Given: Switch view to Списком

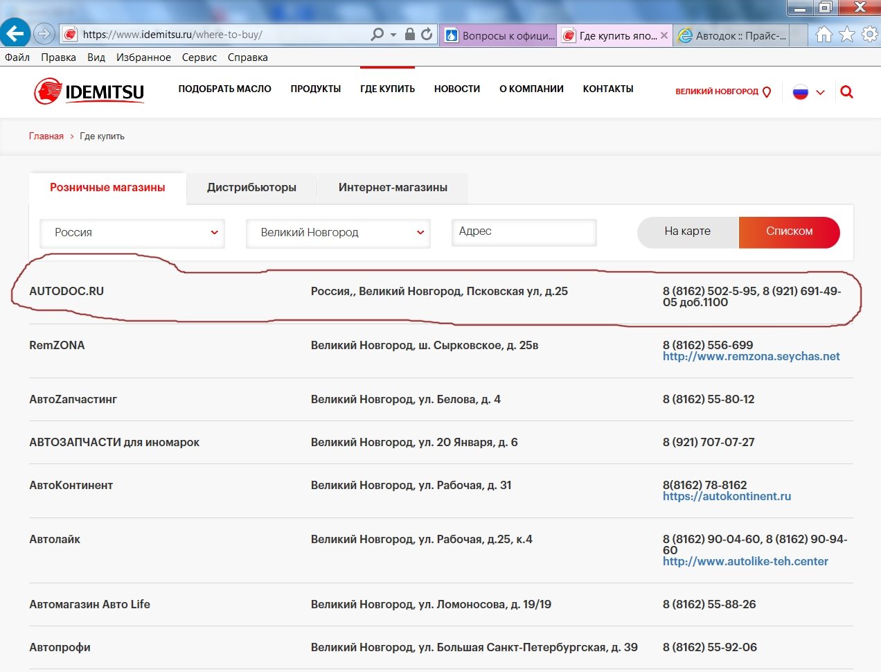Looking at the screenshot, I should coord(790,231).
